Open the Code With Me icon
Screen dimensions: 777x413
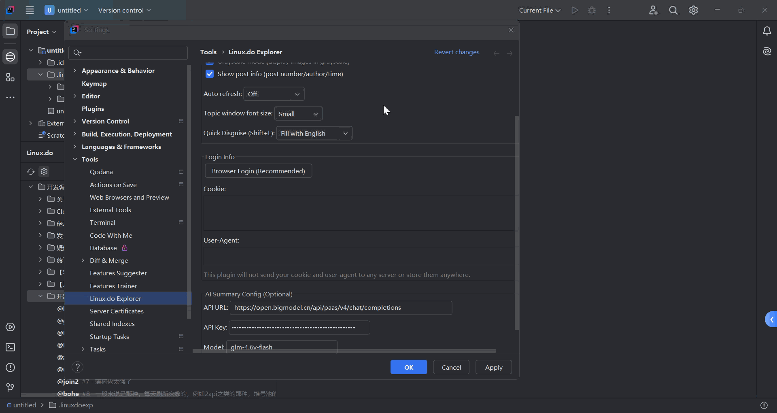pyautogui.click(x=653, y=10)
